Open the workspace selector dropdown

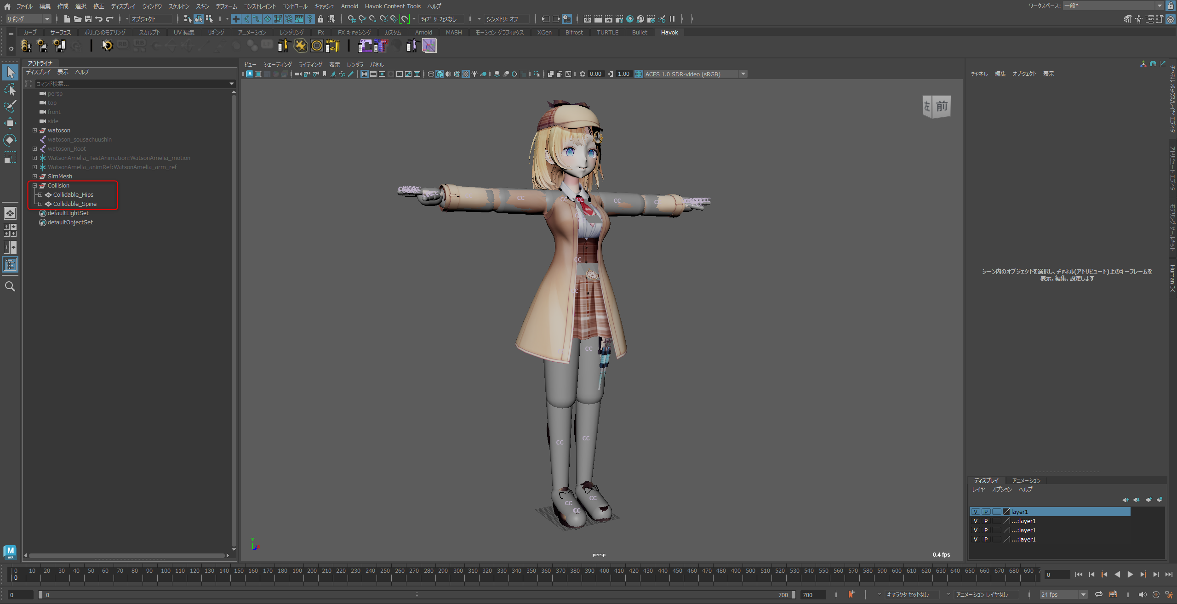click(x=1114, y=6)
